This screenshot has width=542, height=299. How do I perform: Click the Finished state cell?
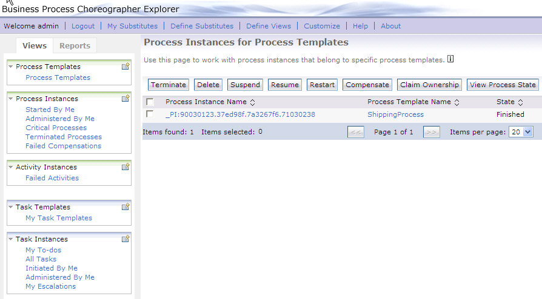pyautogui.click(x=510, y=114)
